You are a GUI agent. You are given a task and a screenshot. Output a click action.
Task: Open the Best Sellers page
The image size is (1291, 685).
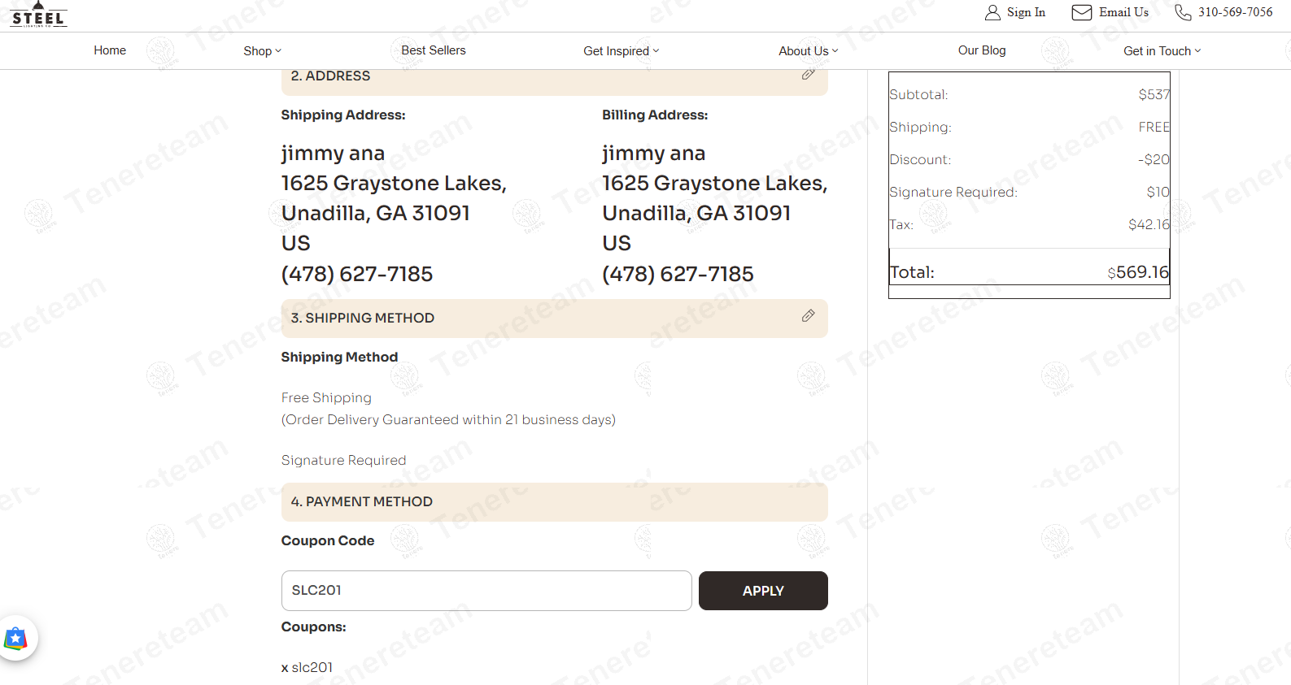pyautogui.click(x=433, y=50)
